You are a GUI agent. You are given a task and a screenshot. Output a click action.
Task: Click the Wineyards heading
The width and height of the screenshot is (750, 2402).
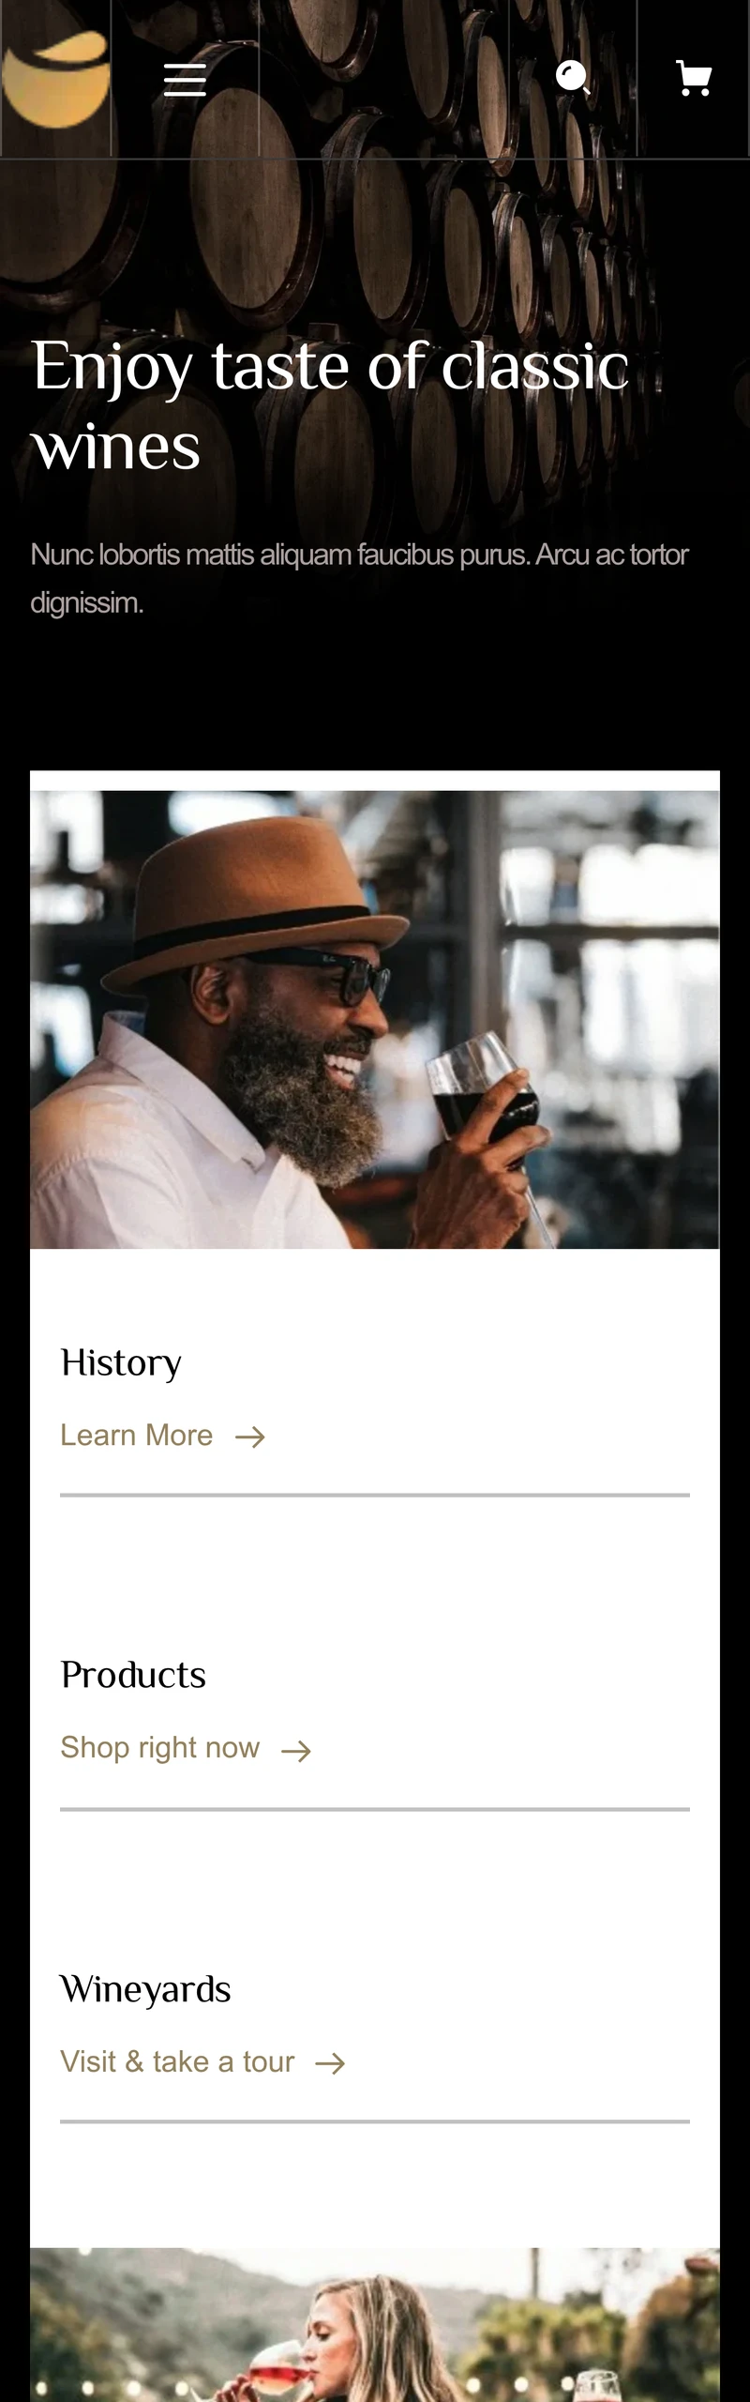(x=145, y=1989)
